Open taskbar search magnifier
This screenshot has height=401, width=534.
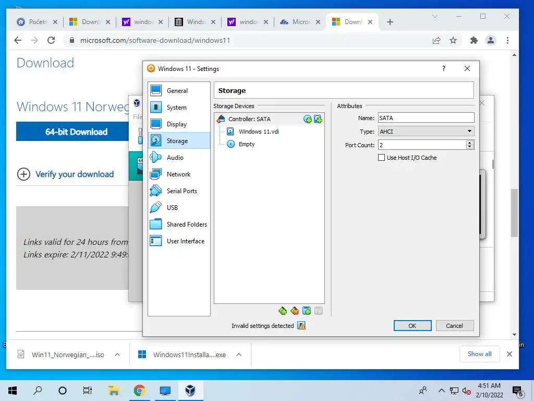38,391
